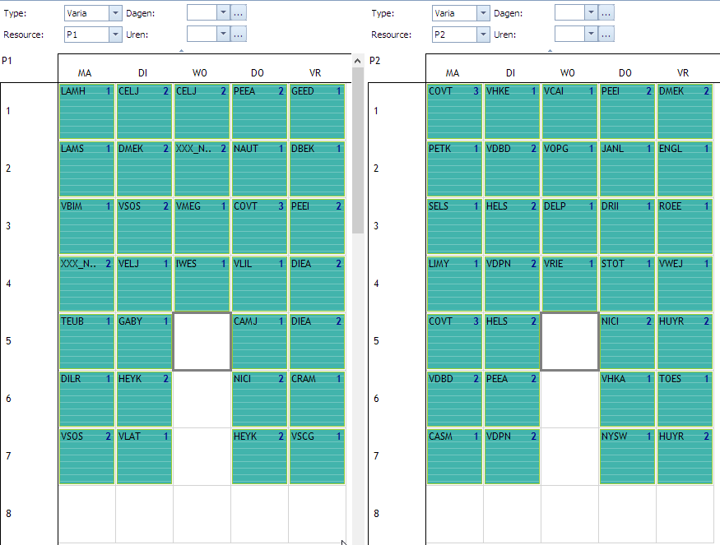
Task: Select the CAMJ cell in P1 grid
Action: [259, 341]
